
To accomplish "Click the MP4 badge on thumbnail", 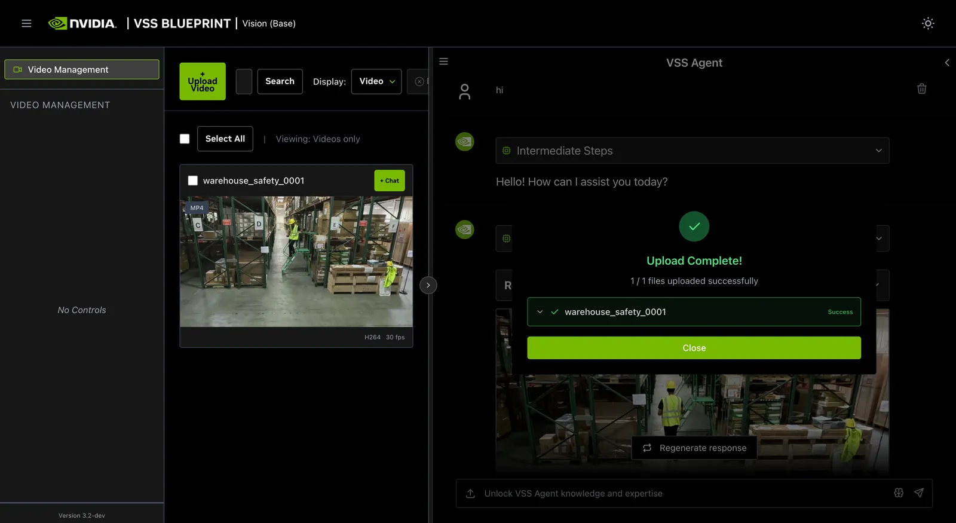I will tap(197, 208).
